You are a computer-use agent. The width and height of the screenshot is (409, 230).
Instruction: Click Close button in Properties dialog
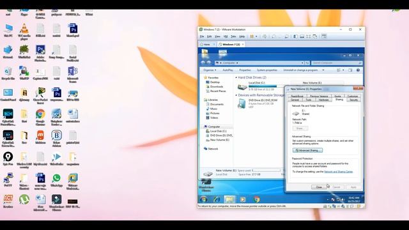point(319,187)
